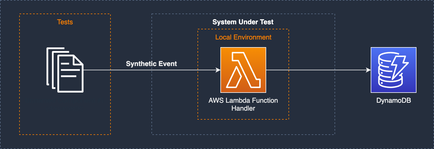This screenshot has height=149, width=434.
Task: Select the "System Under Test" title
Action: click(x=243, y=22)
